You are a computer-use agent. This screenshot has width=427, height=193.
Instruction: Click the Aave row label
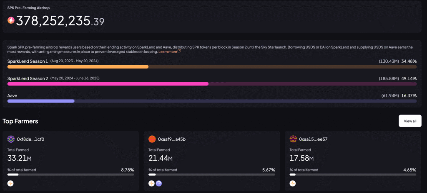[12, 96]
